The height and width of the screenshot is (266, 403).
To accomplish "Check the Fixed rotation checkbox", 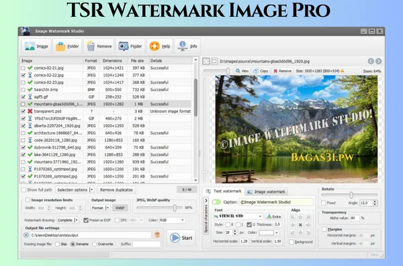I will [x=324, y=203].
